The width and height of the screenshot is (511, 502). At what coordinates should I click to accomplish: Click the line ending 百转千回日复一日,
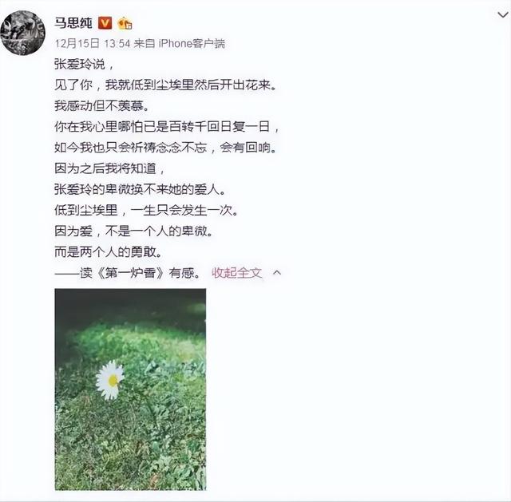[167, 127]
